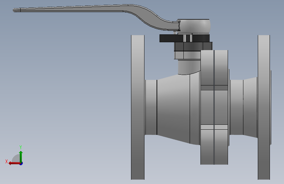Select the rounded handle hub cap
The width and height of the screenshot is (284, 184).
pyautogui.click(x=195, y=26)
